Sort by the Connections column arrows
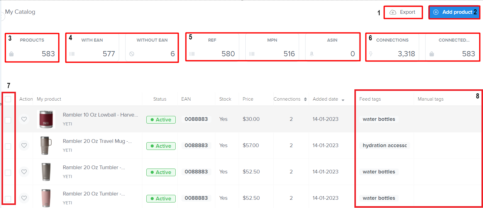Viewport: 483px width, 208px height. 305,99
